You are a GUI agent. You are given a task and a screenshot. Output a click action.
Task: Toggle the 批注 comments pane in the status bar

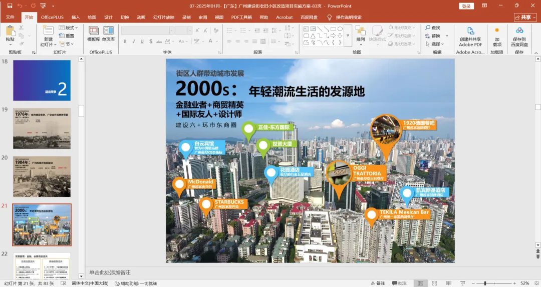(x=399, y=283)
